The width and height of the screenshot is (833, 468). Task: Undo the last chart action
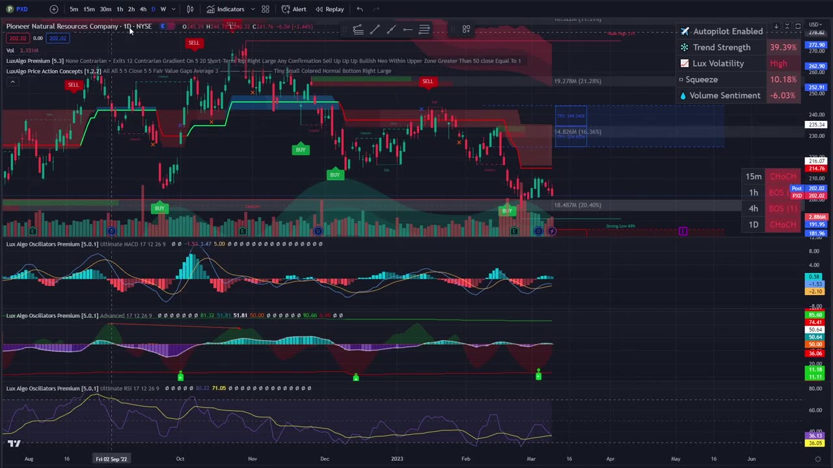(360, 9)
